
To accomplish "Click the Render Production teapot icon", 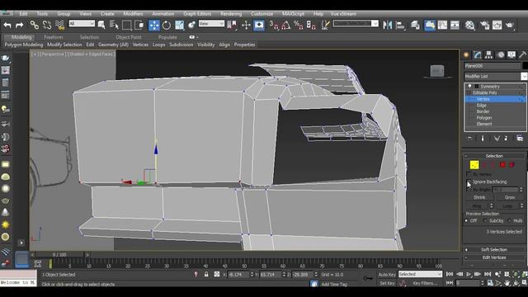I will (x=510, y=26).
